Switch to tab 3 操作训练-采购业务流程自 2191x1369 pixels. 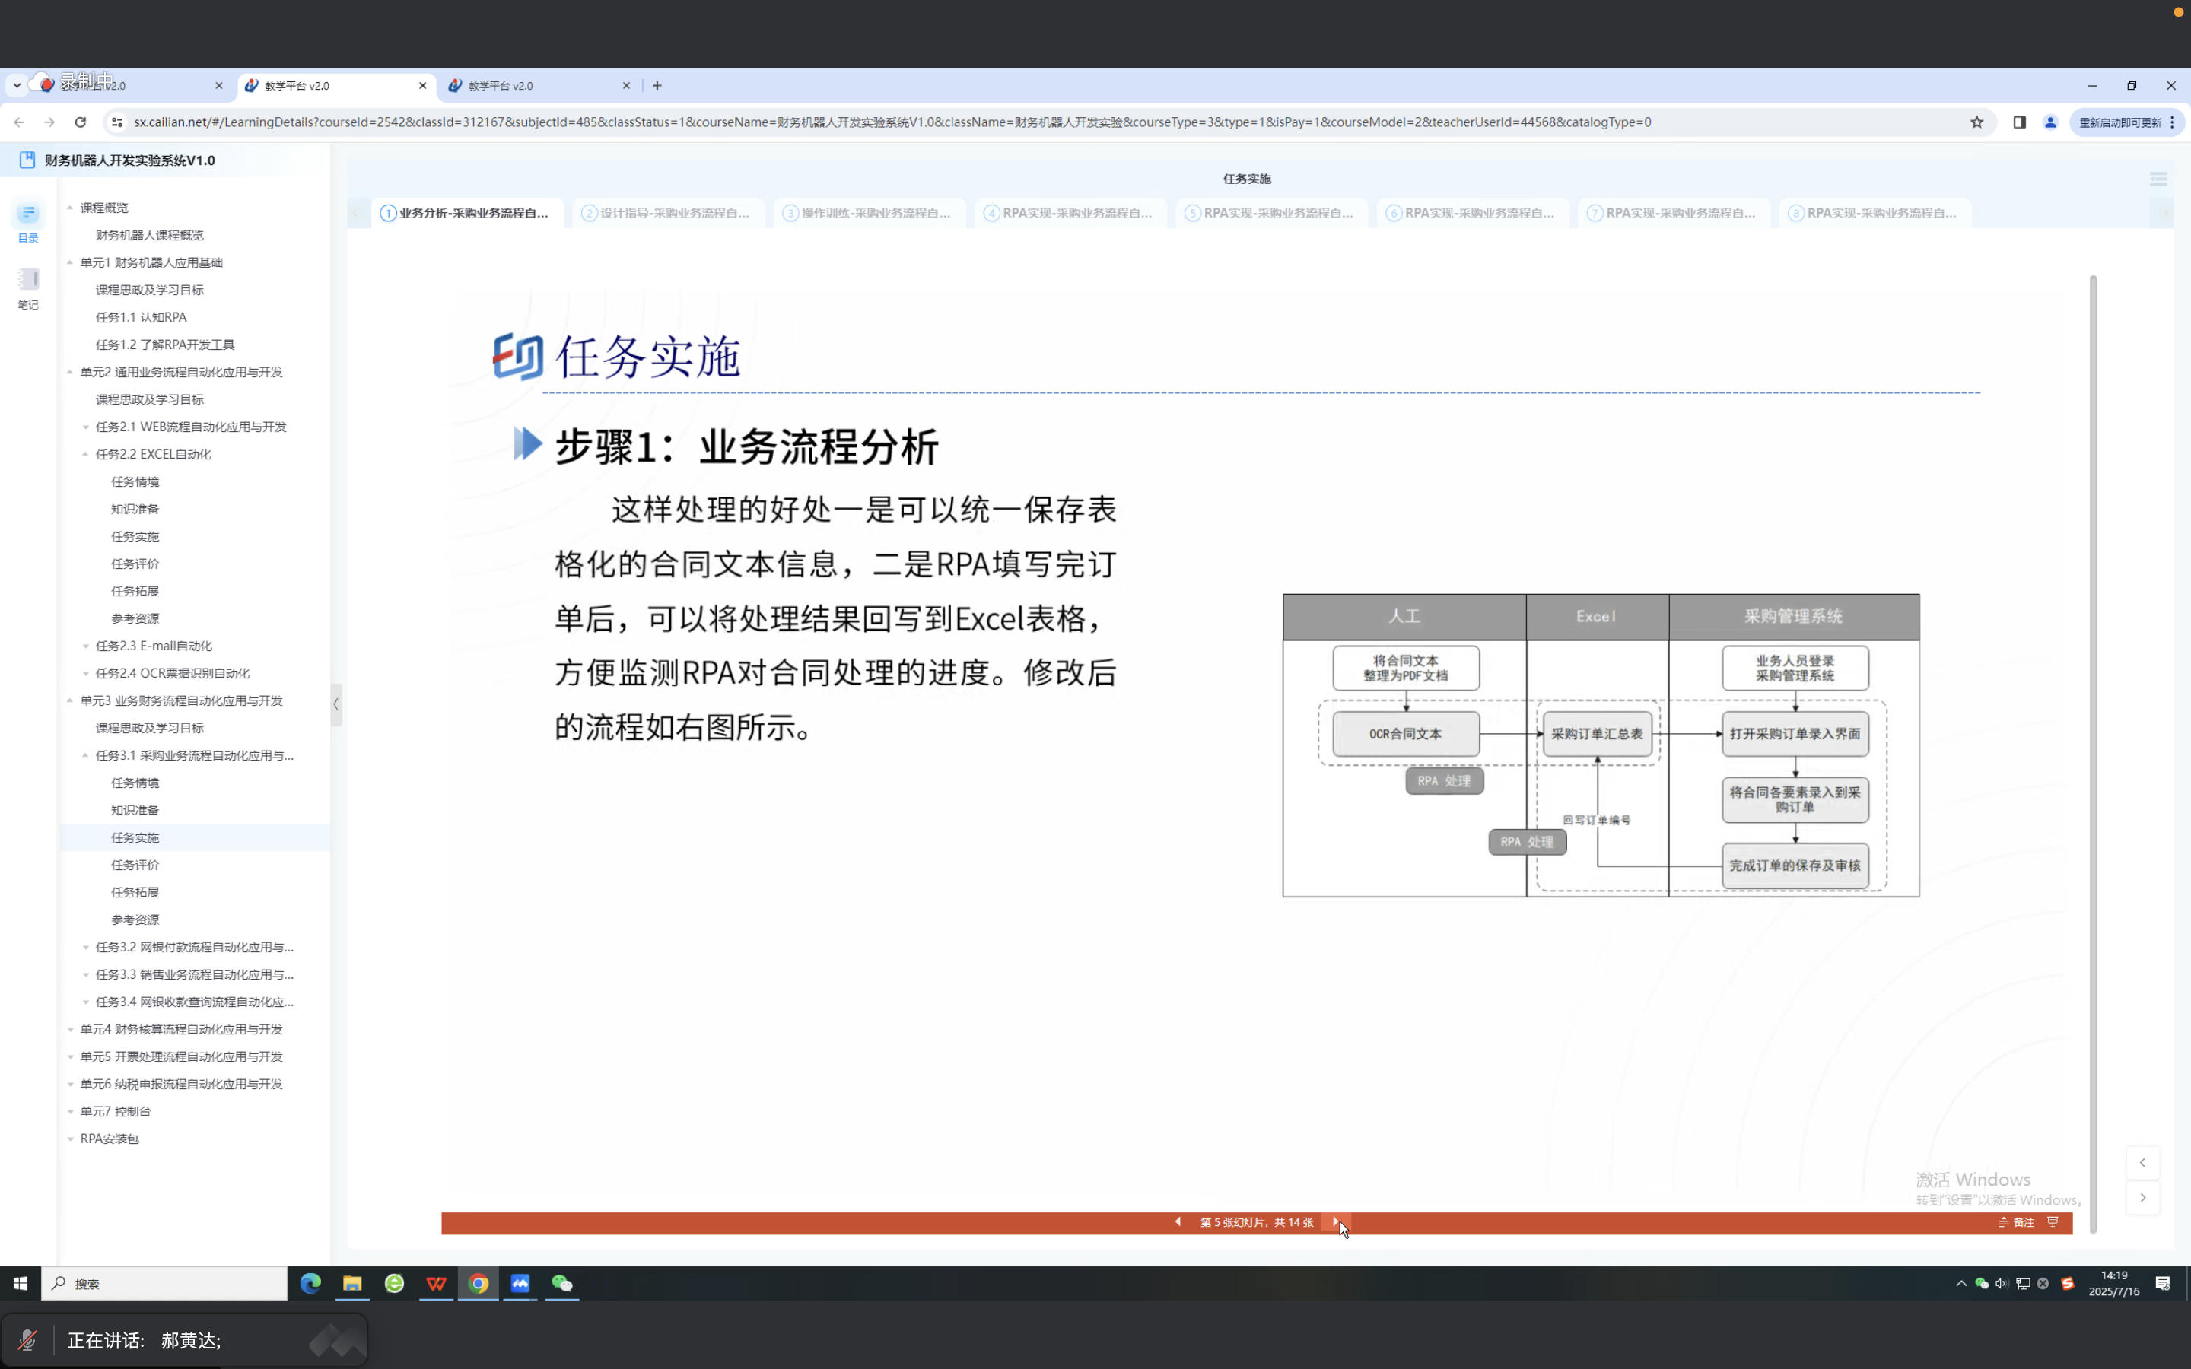868,213
